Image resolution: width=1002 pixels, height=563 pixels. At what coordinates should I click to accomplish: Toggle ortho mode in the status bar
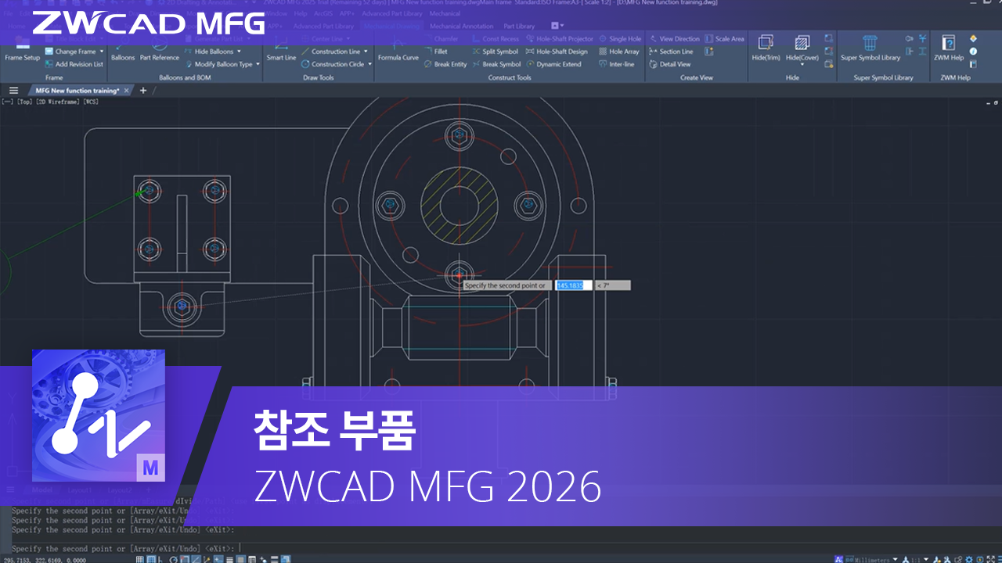[x=162, y=559]
